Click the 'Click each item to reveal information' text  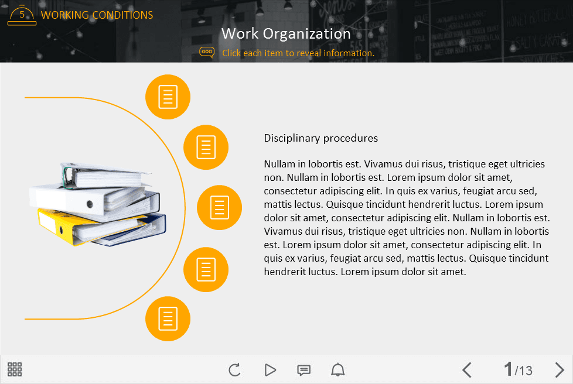[298, 53]
